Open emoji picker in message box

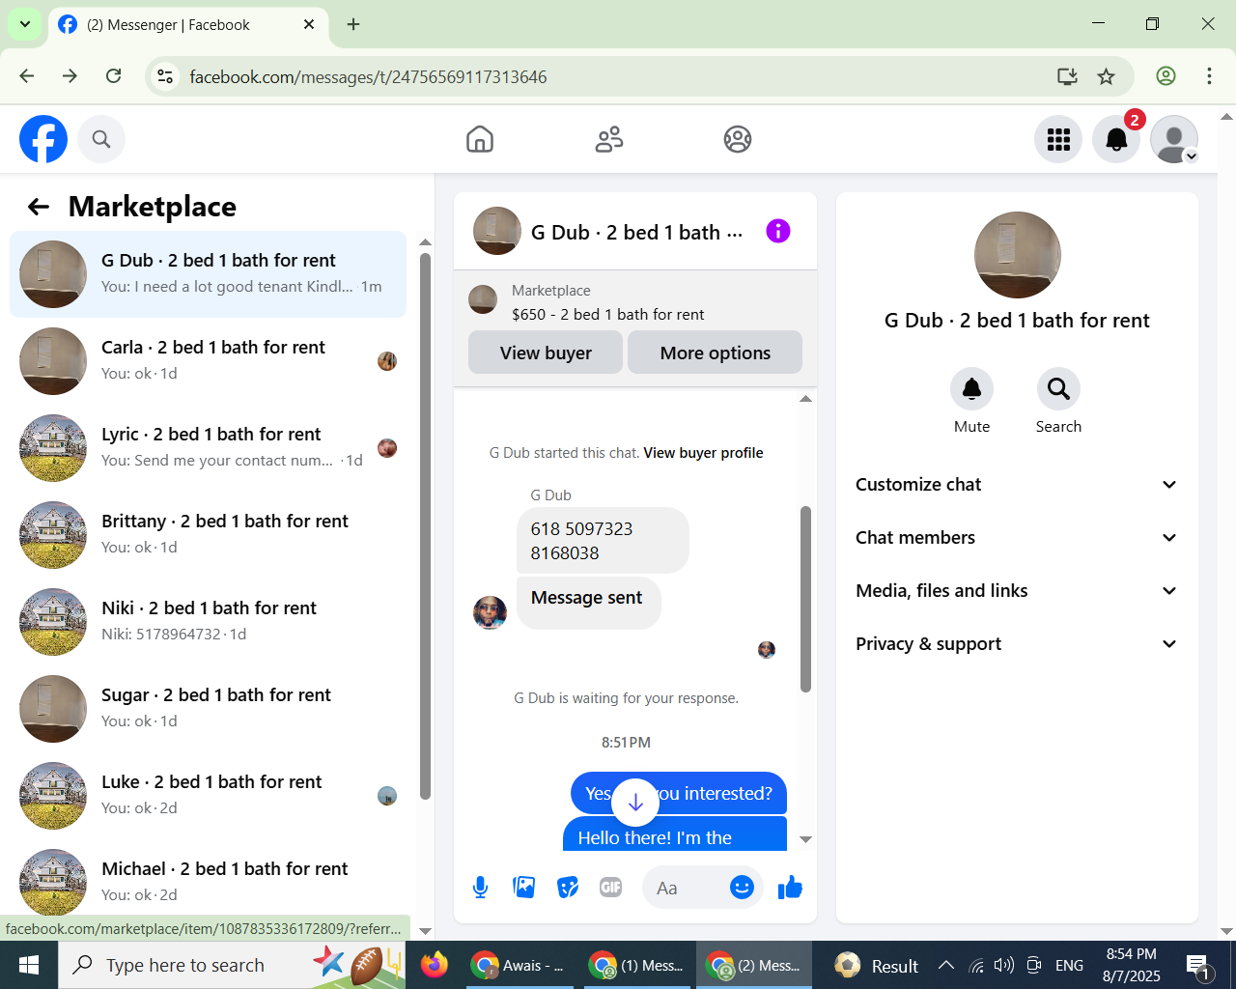coord(742,888)
